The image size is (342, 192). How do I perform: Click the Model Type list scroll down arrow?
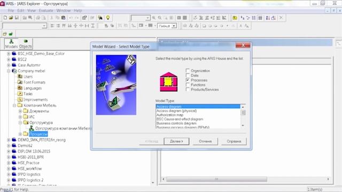coord(243,126)
